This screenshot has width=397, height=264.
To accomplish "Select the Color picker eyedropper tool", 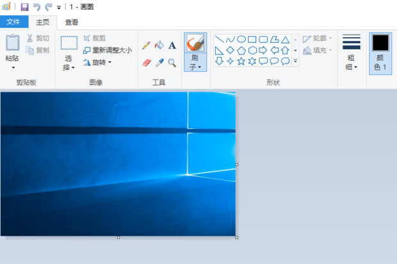I will coord(159,63).
